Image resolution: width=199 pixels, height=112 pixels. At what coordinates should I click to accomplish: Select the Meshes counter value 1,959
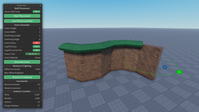[x=37, y=98]
